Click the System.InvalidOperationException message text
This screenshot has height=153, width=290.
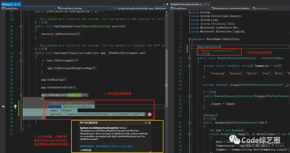coord(114,133)
